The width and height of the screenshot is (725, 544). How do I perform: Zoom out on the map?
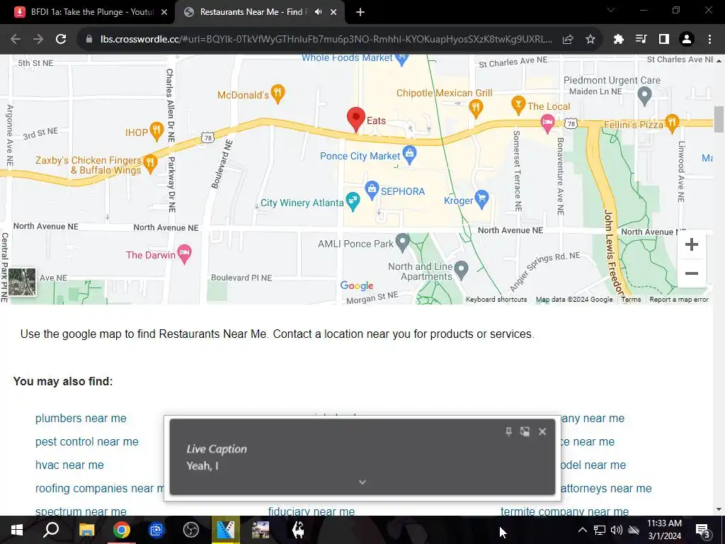pos(691,273)
